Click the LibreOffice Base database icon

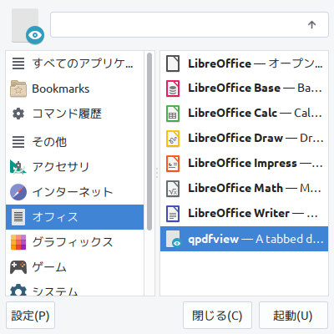[x=173, y=89]
